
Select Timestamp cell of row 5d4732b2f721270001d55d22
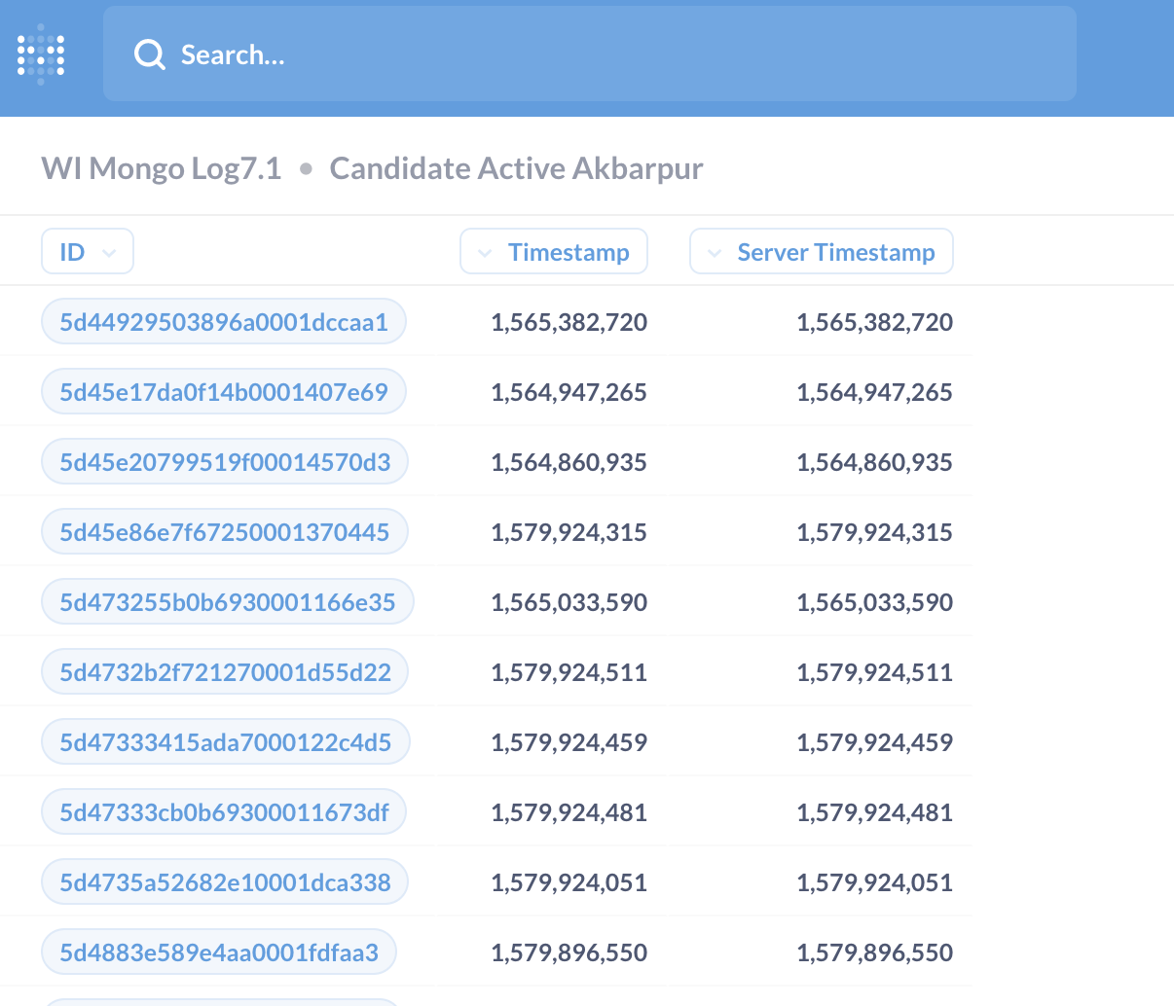pos(569,672)
